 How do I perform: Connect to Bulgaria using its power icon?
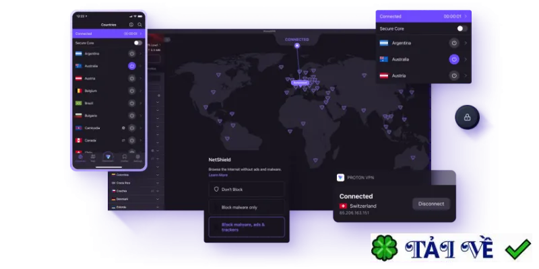[x=131, y=116]
